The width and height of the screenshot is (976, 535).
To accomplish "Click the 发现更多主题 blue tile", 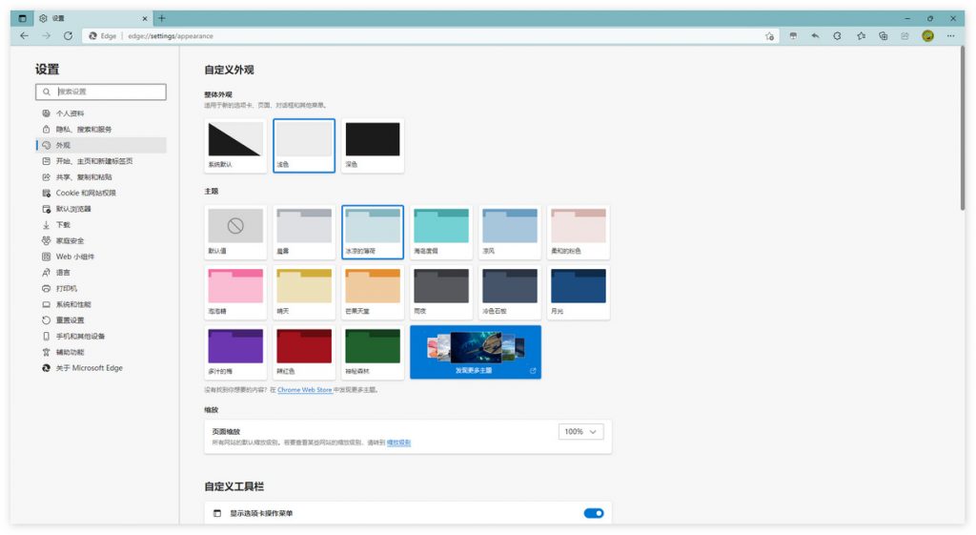I will [x=476, y=352].
